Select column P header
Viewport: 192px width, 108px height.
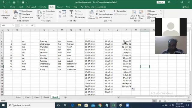90,30
